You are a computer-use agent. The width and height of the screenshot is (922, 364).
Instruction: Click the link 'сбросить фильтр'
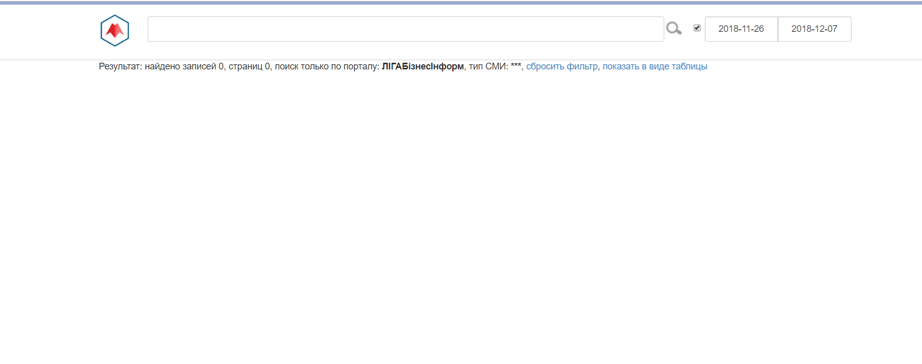pos(562,66)
